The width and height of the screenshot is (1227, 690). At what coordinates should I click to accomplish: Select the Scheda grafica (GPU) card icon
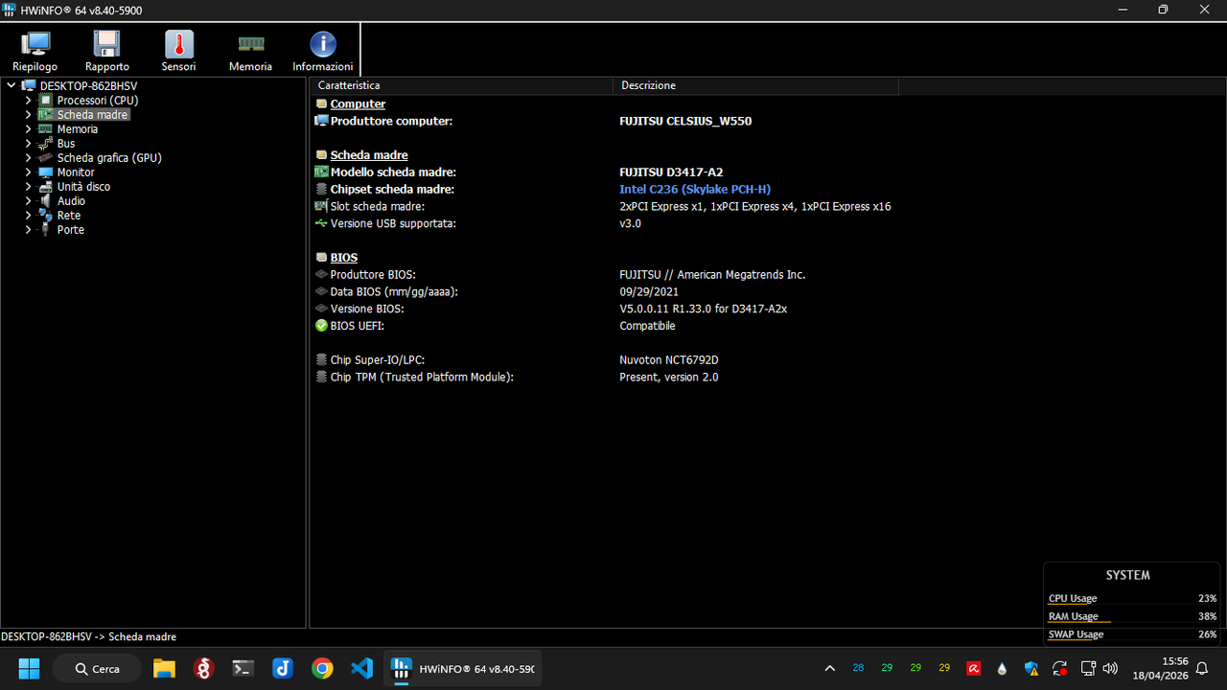tap(45, 157)
